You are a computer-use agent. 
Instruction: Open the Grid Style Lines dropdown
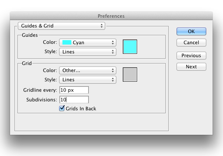88,79
